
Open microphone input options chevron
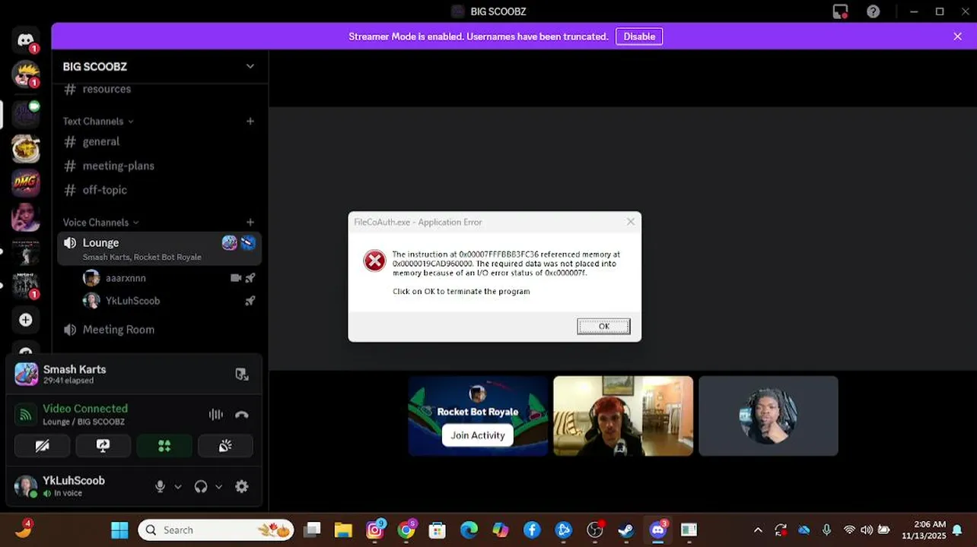[178, 487]
